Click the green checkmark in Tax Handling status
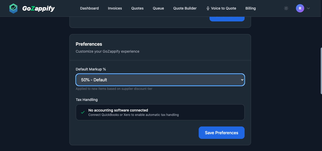Screen dimensions: 322x151 [83, 112]
